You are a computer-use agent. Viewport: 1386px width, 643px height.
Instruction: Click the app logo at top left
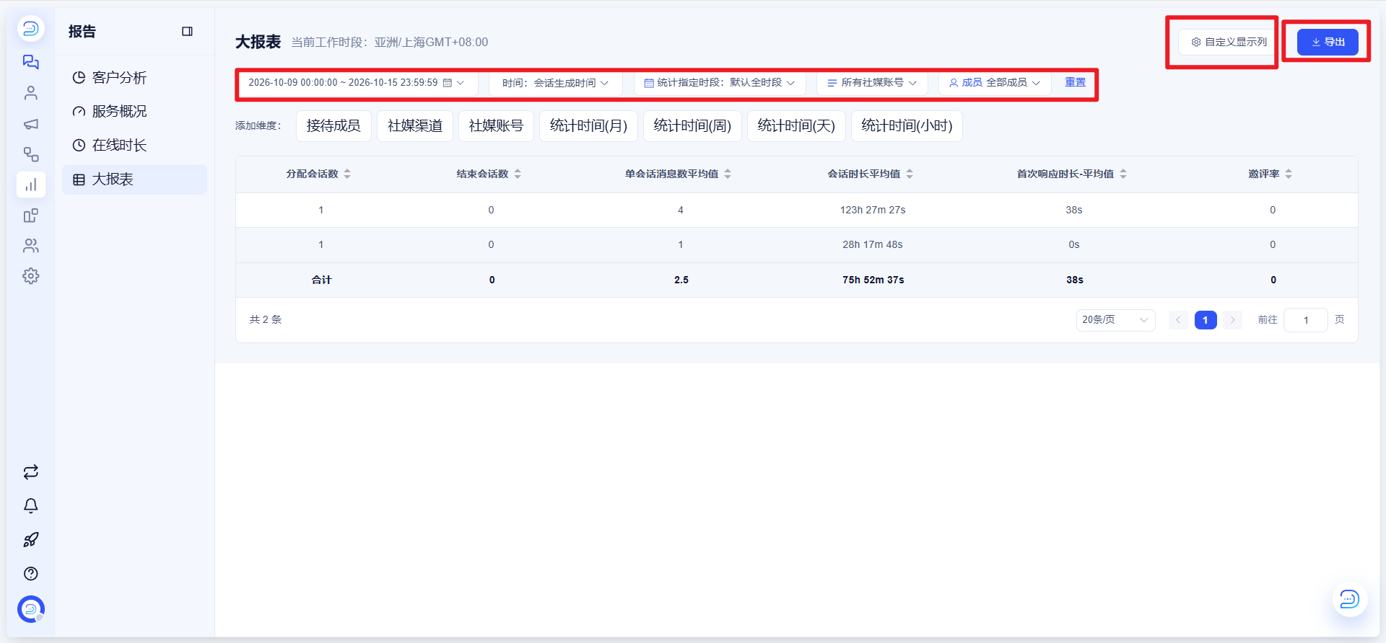(30, 28)
